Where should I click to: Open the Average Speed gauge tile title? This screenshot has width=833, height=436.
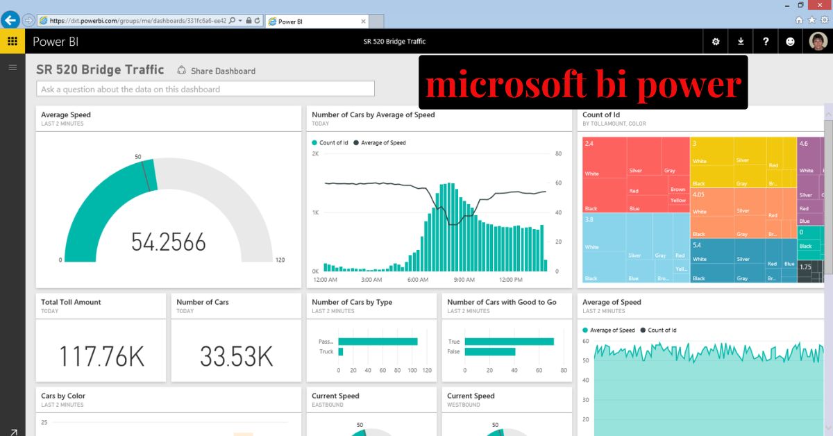pyautogui.click(x=66, y=115)
